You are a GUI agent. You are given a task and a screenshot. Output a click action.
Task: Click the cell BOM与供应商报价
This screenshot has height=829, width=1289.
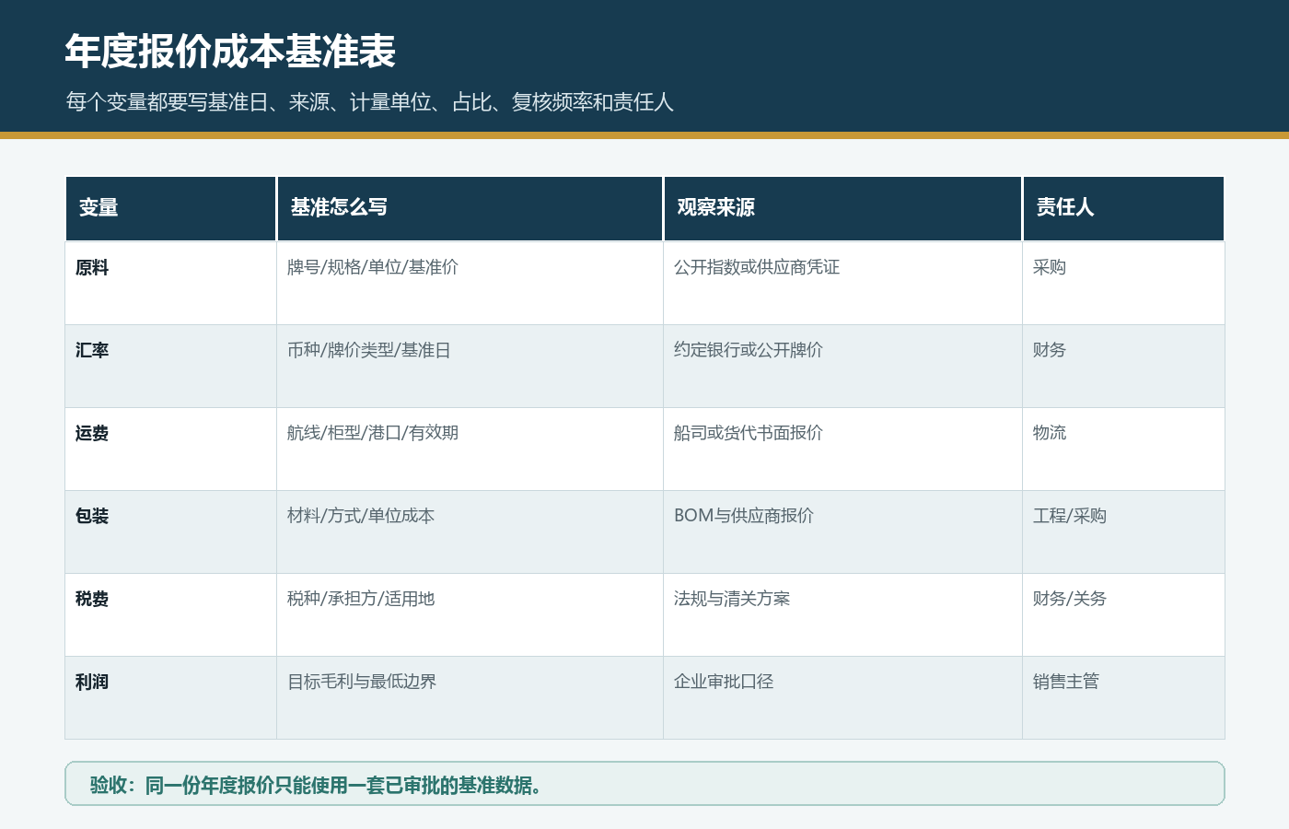[x=842, y=531]
